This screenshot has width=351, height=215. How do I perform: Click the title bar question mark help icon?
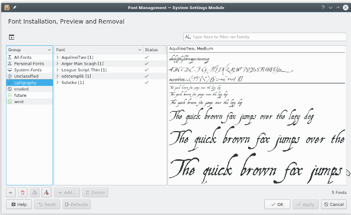click(323, 8)
